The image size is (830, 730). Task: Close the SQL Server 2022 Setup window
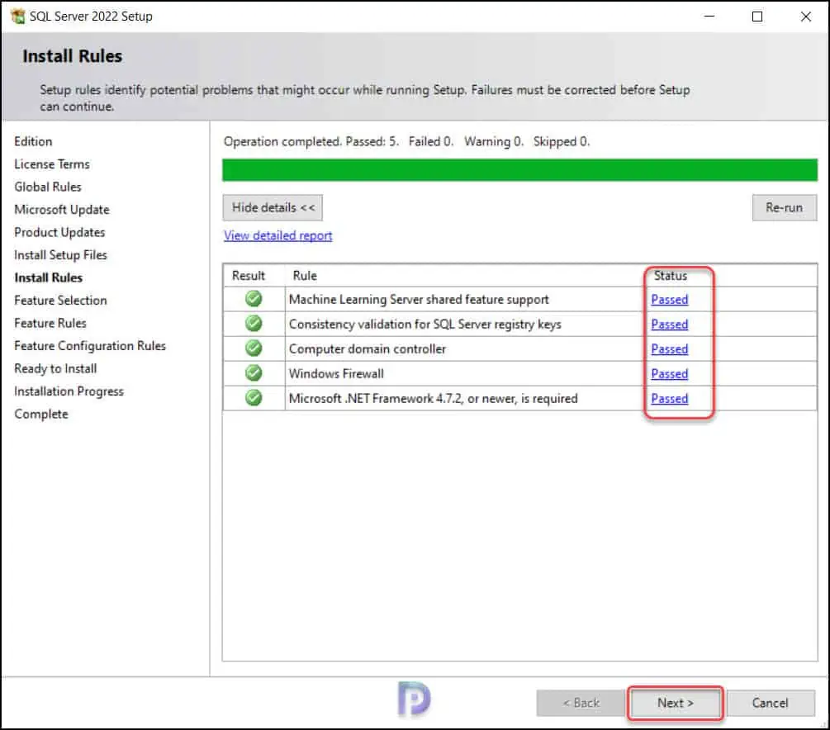click(x=806, y=17)
